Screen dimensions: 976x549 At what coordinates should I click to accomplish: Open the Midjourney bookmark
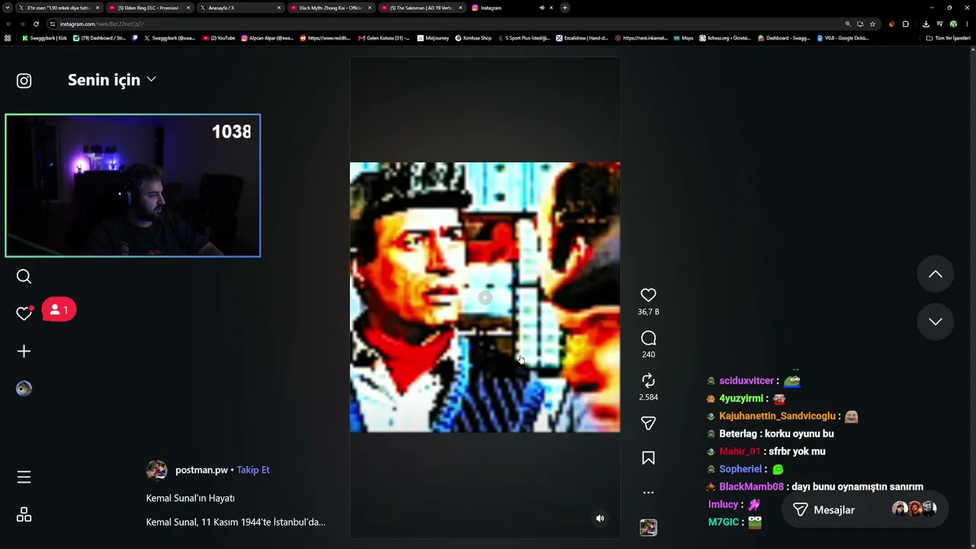[433, 38]
